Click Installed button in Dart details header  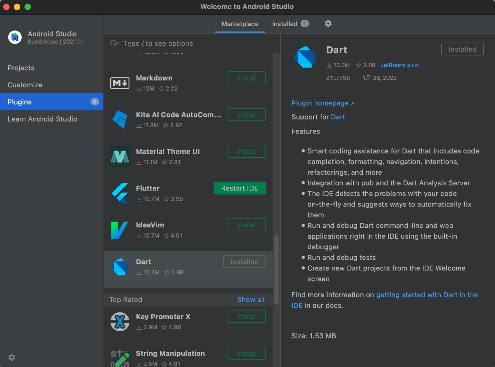(x=462, y=49)
